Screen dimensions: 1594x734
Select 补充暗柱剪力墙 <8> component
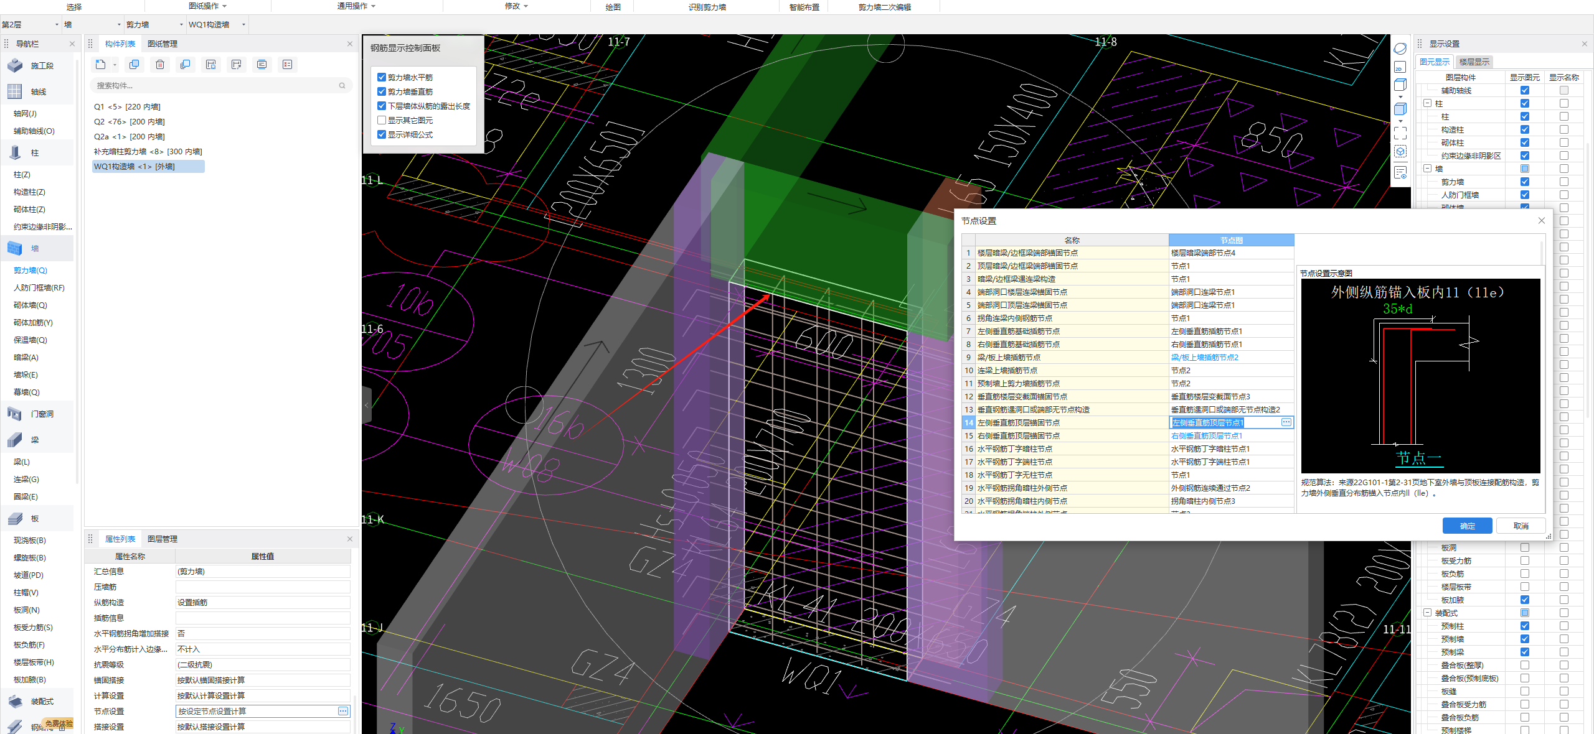pos(148,152)
